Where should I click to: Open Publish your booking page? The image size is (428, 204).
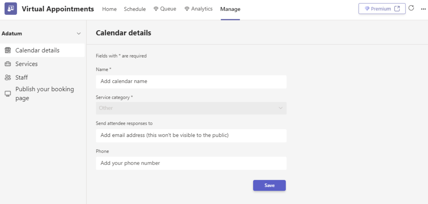pos(42,94)
